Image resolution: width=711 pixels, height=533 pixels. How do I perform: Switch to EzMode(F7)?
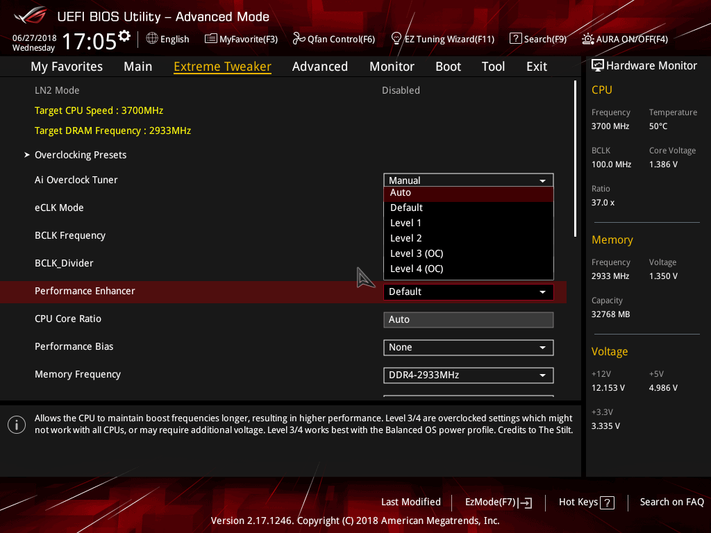[499, 502]
